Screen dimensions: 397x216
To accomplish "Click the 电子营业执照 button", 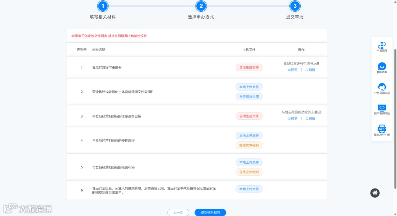I will pyautogui.click(x=249, y=96).
